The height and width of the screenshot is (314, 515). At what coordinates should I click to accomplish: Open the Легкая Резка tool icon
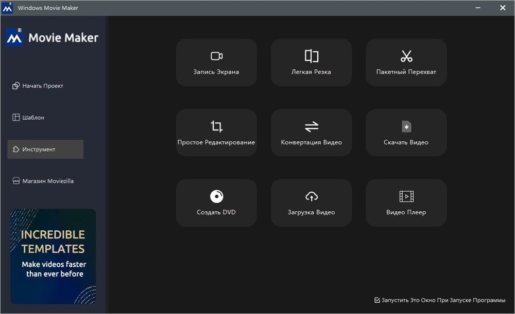pos(311,56)
